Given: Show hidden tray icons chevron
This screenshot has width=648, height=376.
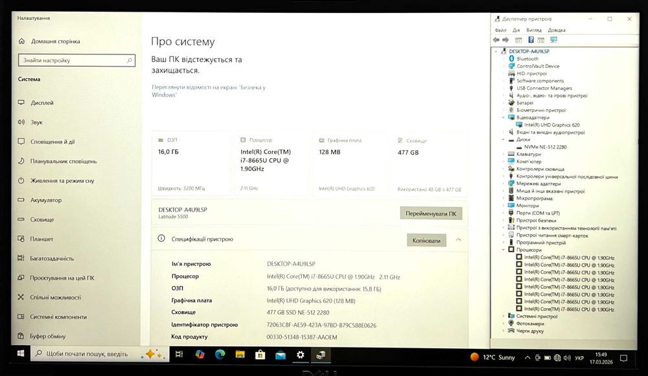Looking at the screenshot, I should [x=527, y=357].
